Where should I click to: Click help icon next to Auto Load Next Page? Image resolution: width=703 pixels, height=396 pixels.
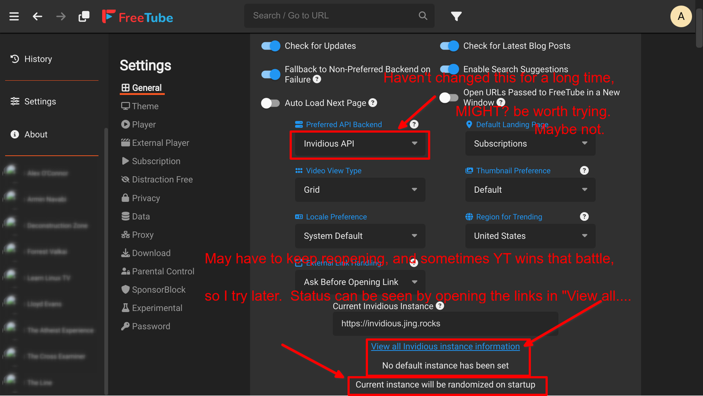[372, 103]
